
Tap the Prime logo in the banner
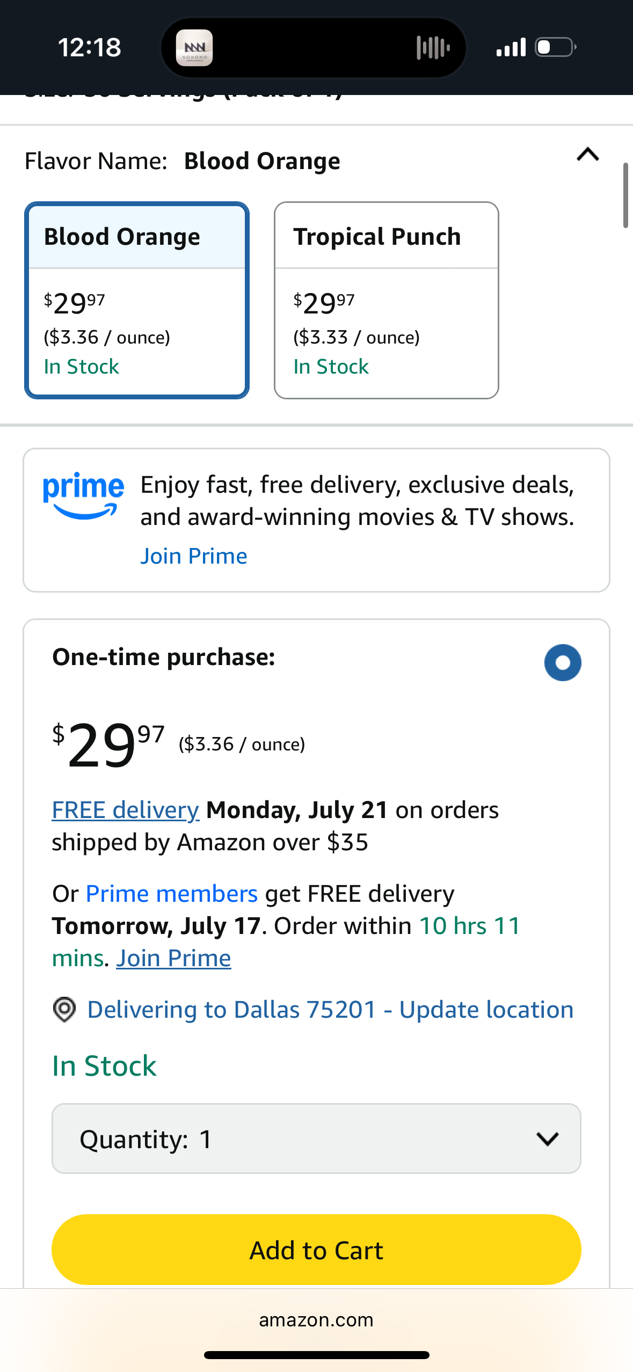tap(83, 495)
